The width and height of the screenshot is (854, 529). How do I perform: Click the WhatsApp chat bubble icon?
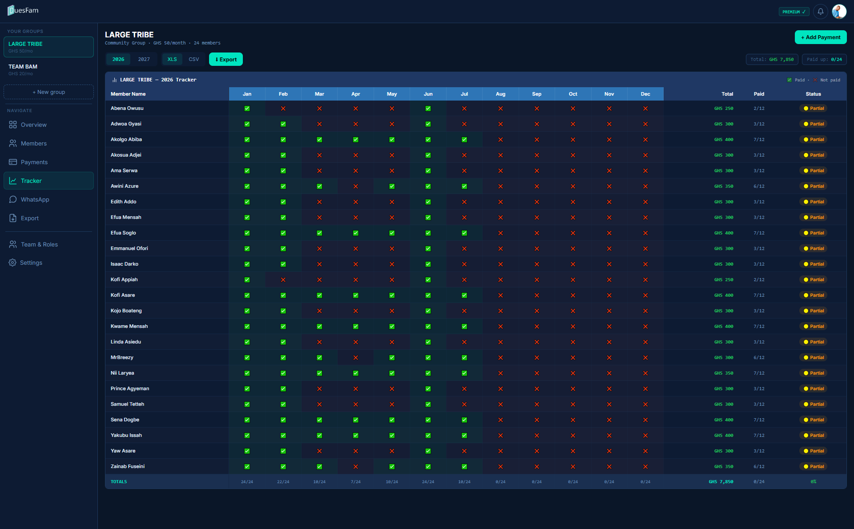point(13,199)
